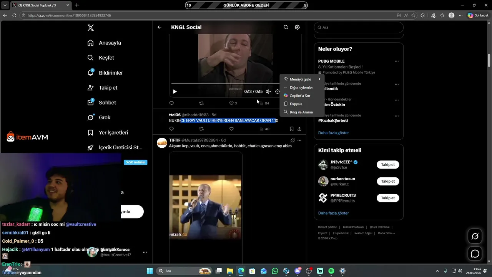492x277 pixels.
Task: Open Copilot Sohbet et button
Action: click(x=478, y=15)
